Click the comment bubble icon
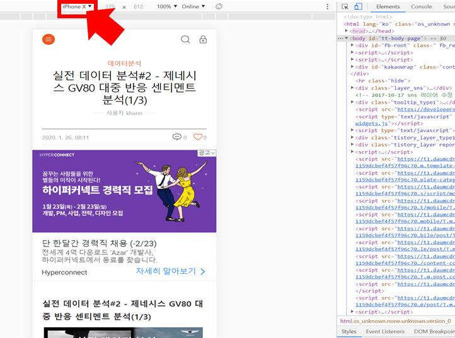The image size is (455, 338). click(176, 137)
